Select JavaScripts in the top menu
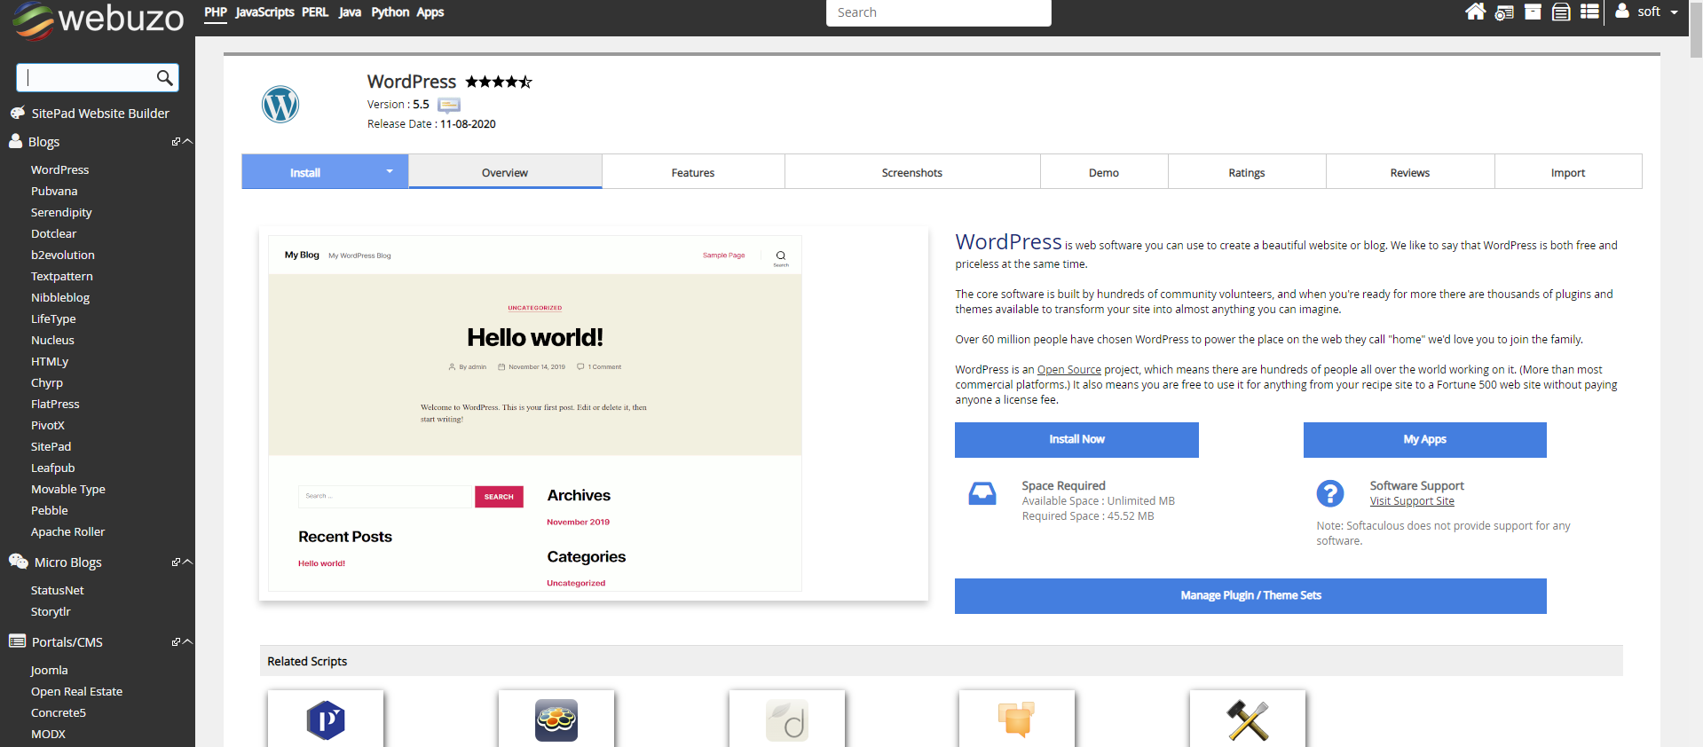1703x747 pixels. tap(264, 12)
